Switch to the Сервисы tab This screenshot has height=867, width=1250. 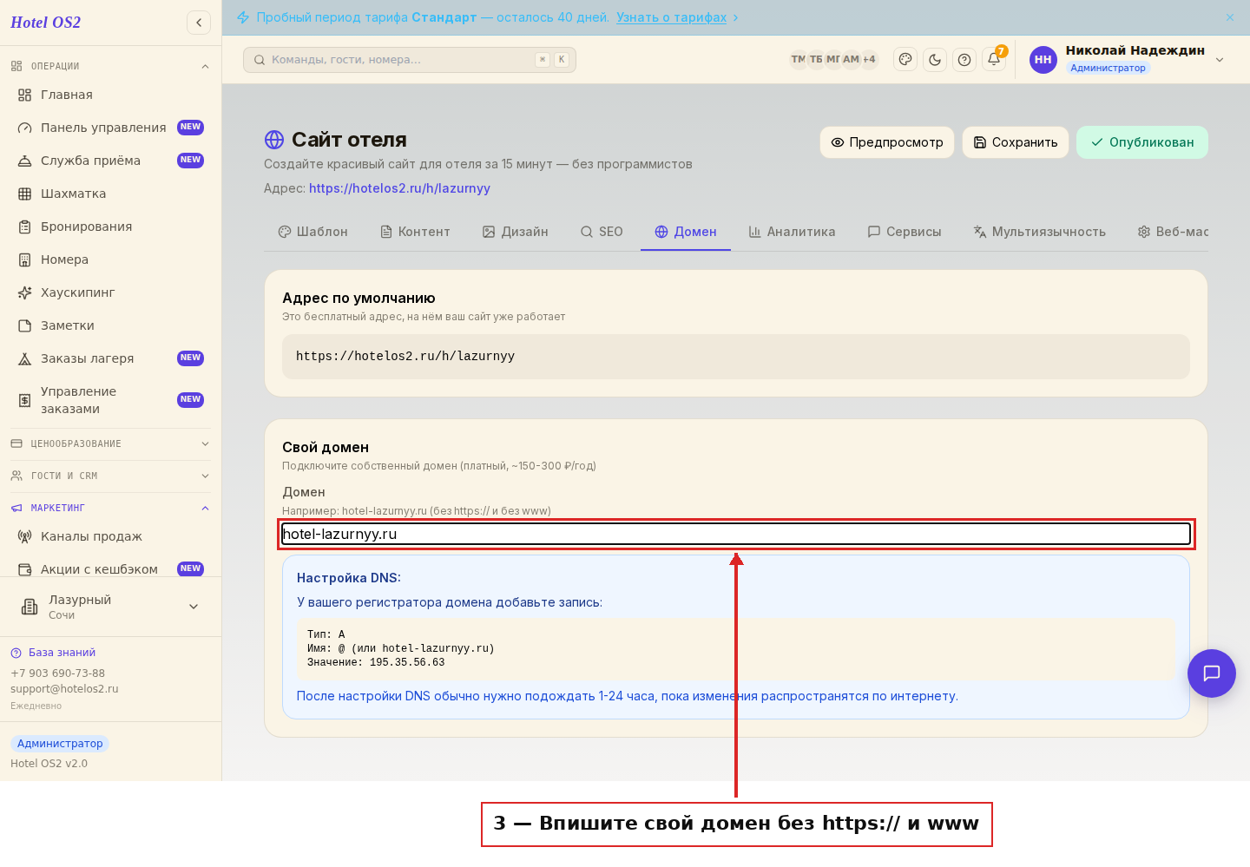coord(905,232)
